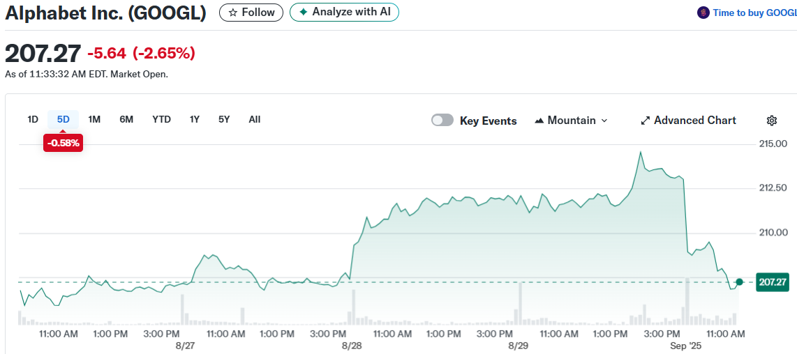Click the 8/29 date label

518,346
